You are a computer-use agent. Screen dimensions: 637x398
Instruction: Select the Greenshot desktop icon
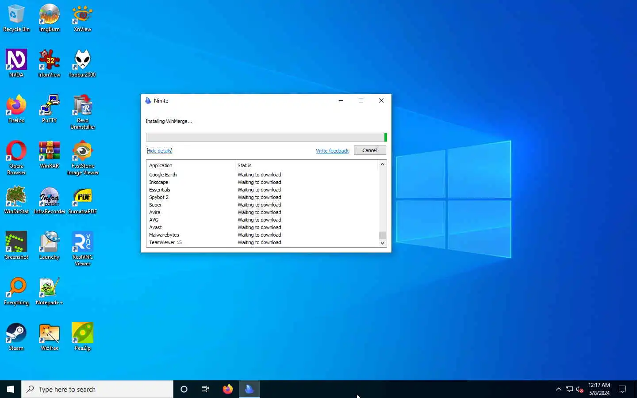click(x=16, y=246)
